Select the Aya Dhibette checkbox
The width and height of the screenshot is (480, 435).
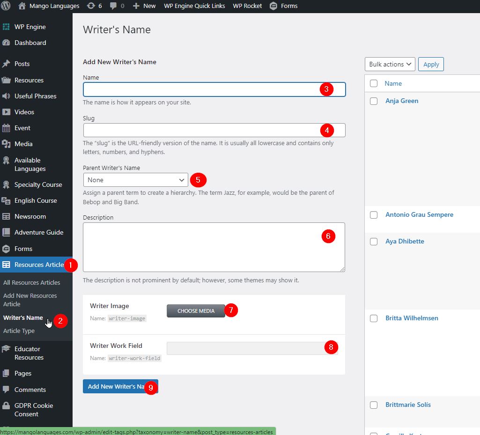tap(374, 242)
